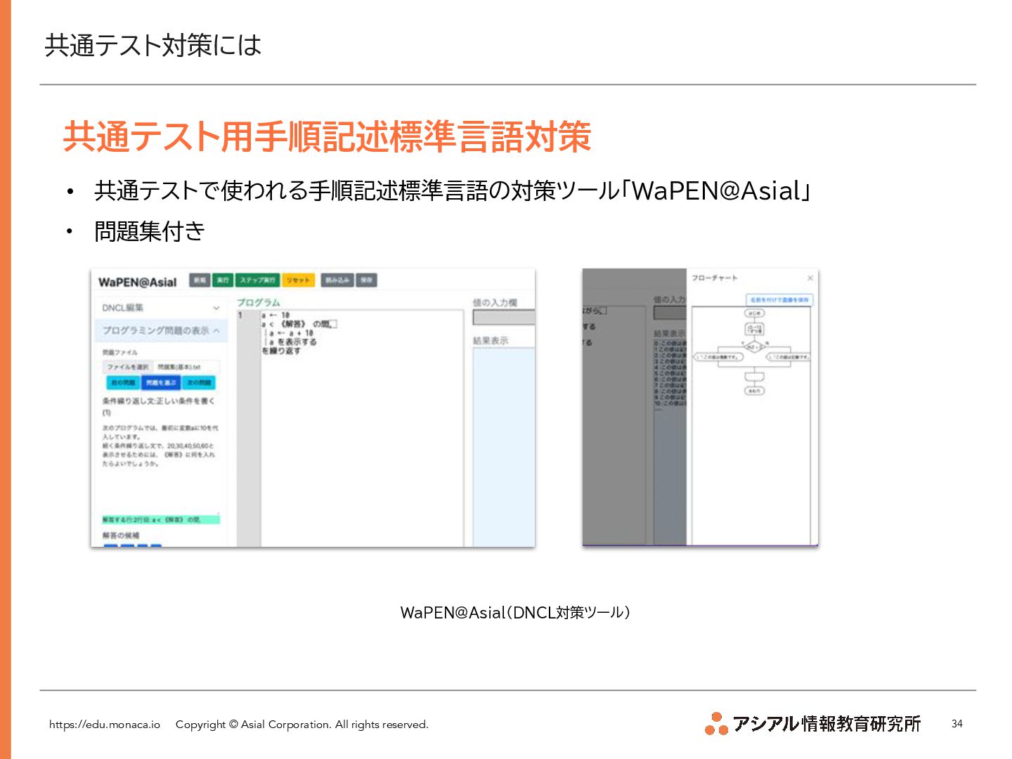
Task: Click the 次の問題 next problem button
Action: point(199,383)
